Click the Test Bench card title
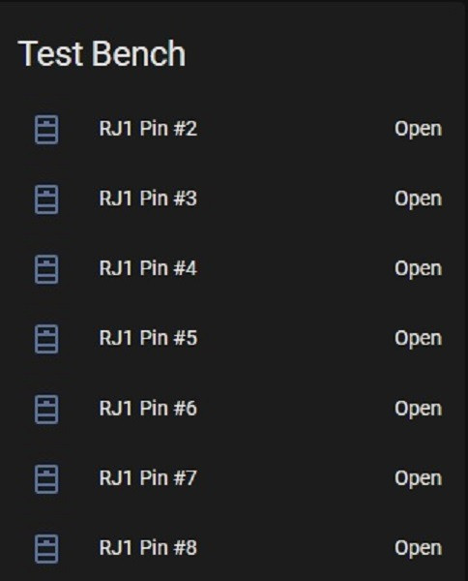 [x=102, y=53]
